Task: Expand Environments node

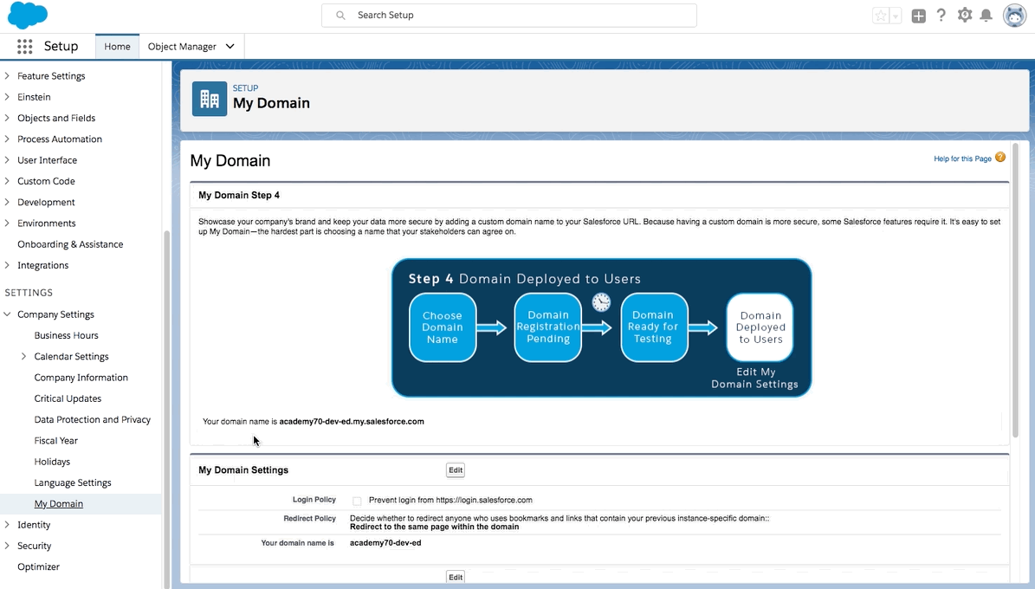Action: pos(7,223)
